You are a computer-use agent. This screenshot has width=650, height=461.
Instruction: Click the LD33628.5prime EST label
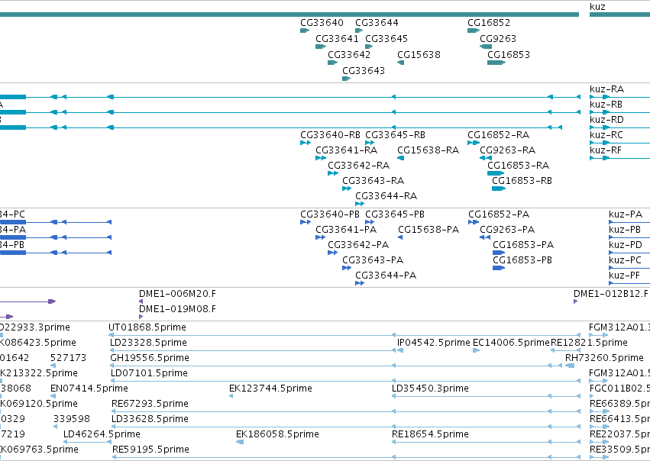point(150,419)
